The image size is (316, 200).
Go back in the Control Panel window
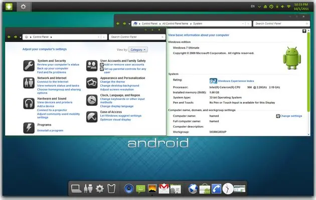click(x=9, y=37)
